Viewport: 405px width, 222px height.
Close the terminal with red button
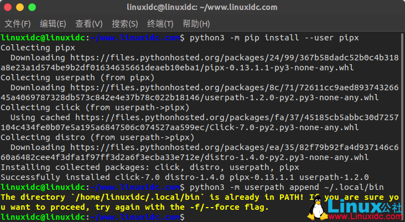click(x=8, y=7)
